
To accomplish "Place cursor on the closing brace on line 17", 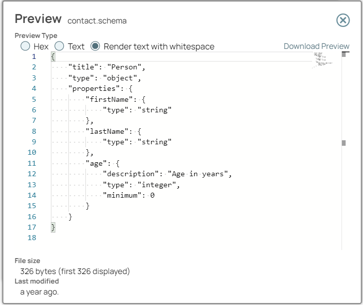I will [53, 227].
